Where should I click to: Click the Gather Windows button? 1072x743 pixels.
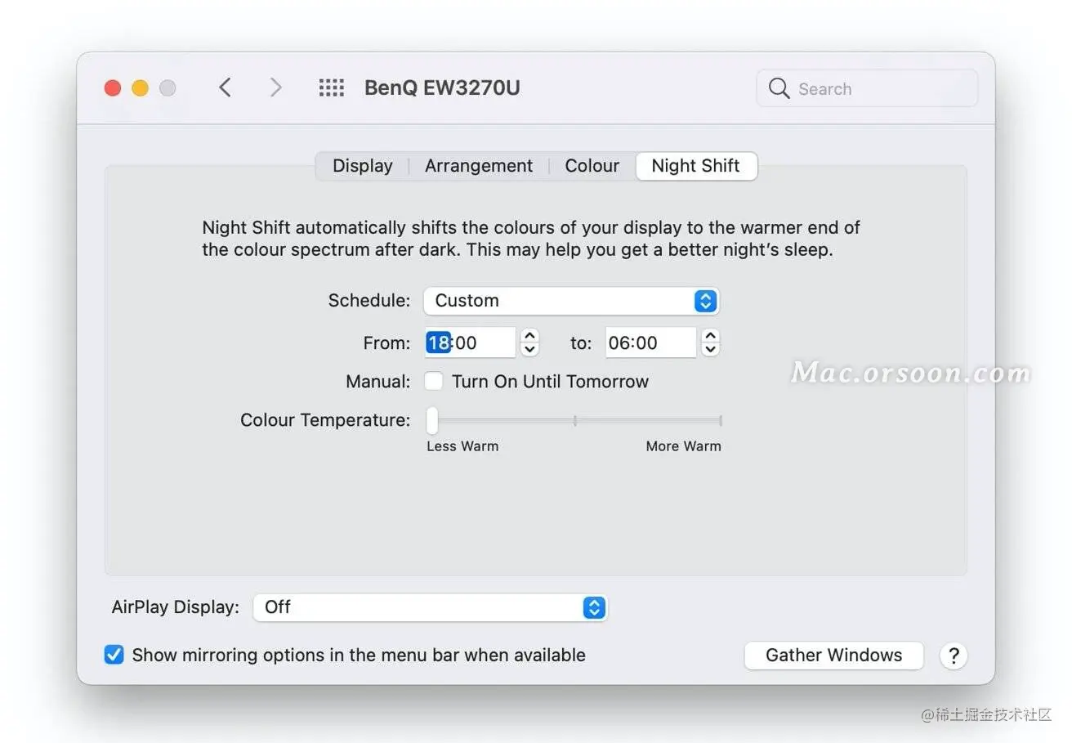coord(833,656)
